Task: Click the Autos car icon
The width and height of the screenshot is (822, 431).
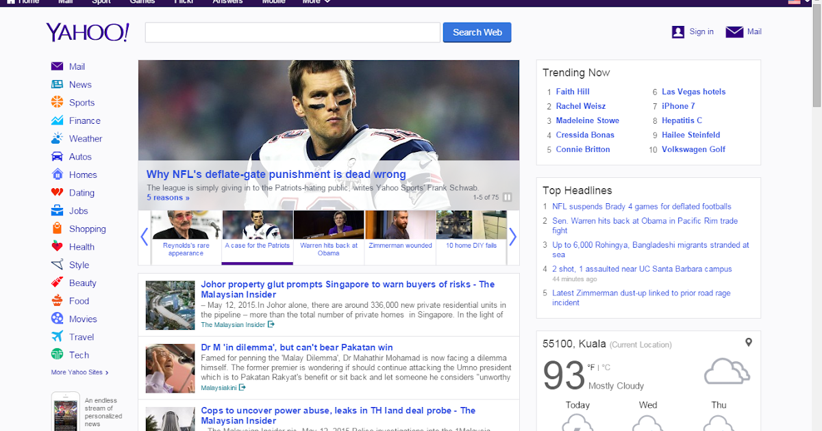Action: pos(57,156)
